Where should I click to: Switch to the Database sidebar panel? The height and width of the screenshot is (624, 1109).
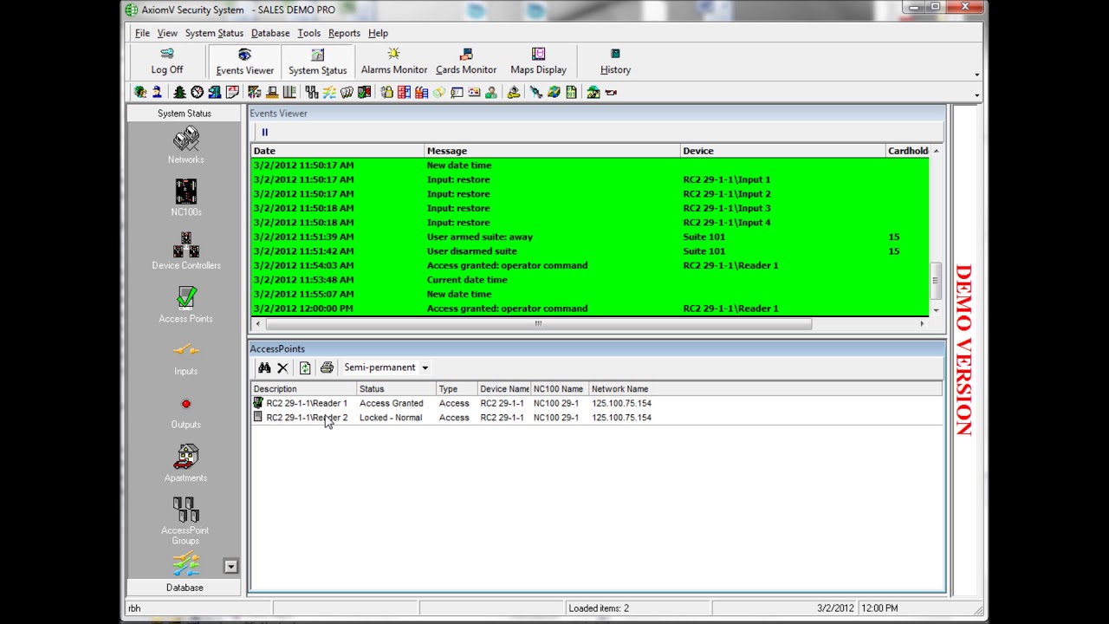click(x=185, y=588)
